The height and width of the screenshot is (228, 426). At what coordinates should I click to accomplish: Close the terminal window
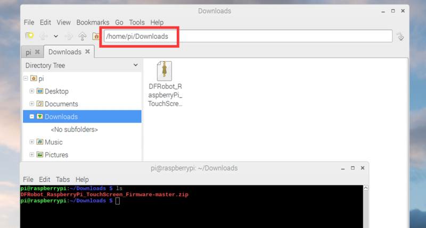[x=363, y=168]
